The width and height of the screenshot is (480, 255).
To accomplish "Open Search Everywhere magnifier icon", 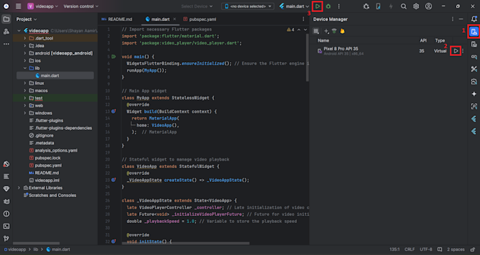I will (404, 6).
